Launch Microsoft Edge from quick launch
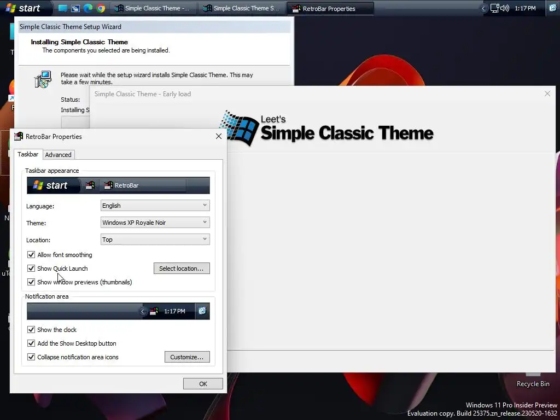The height and width of the screenshot is (420, 560). point(88,8)
